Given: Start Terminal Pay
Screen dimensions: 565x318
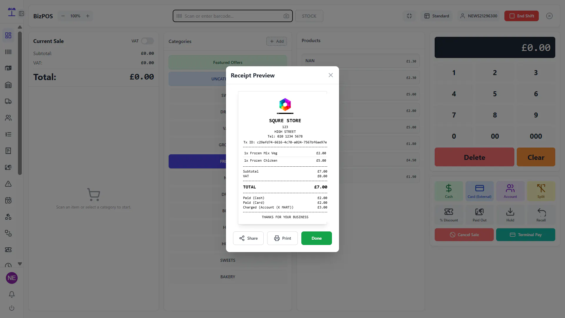Looking at the screenshot, I should coord(526,235).
